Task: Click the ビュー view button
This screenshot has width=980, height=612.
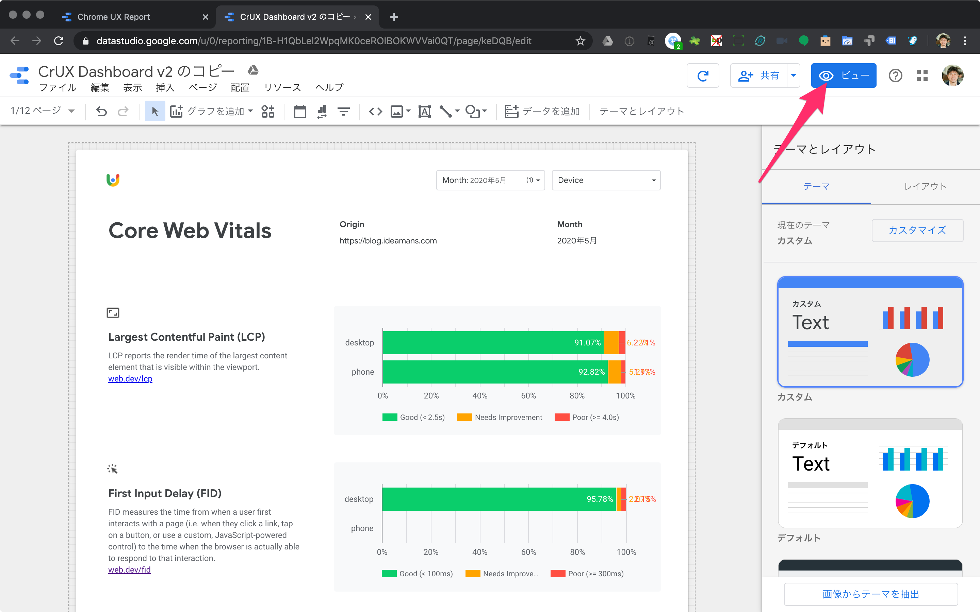Action: point(844,76)
